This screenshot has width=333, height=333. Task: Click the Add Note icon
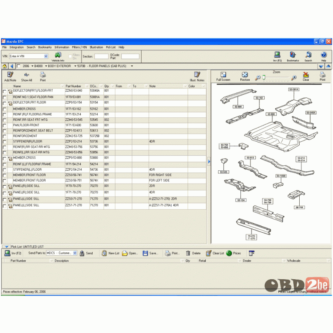coord(10,75)
